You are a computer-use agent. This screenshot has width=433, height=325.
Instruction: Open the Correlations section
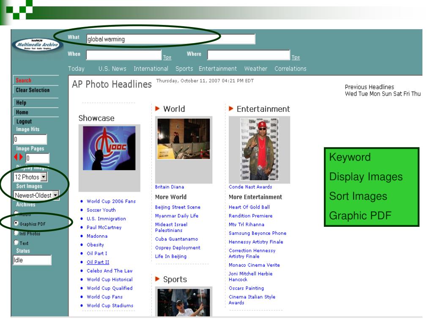[290, 69]
